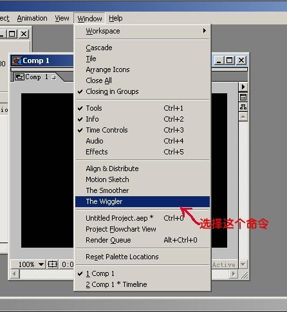Click the flowchart view icon at right
Image resolution: width=287 pixels, height=312 pixels.
[x=243, y=107]
